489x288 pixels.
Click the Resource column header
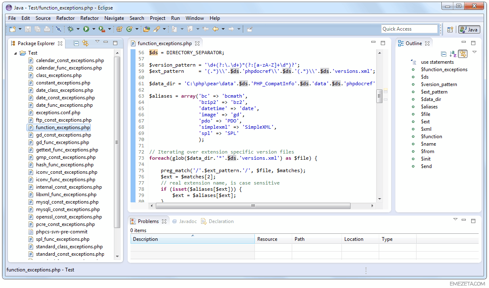[x=273, y=239]
